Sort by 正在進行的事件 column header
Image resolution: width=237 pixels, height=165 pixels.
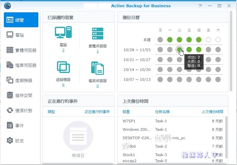coord(97,112)
